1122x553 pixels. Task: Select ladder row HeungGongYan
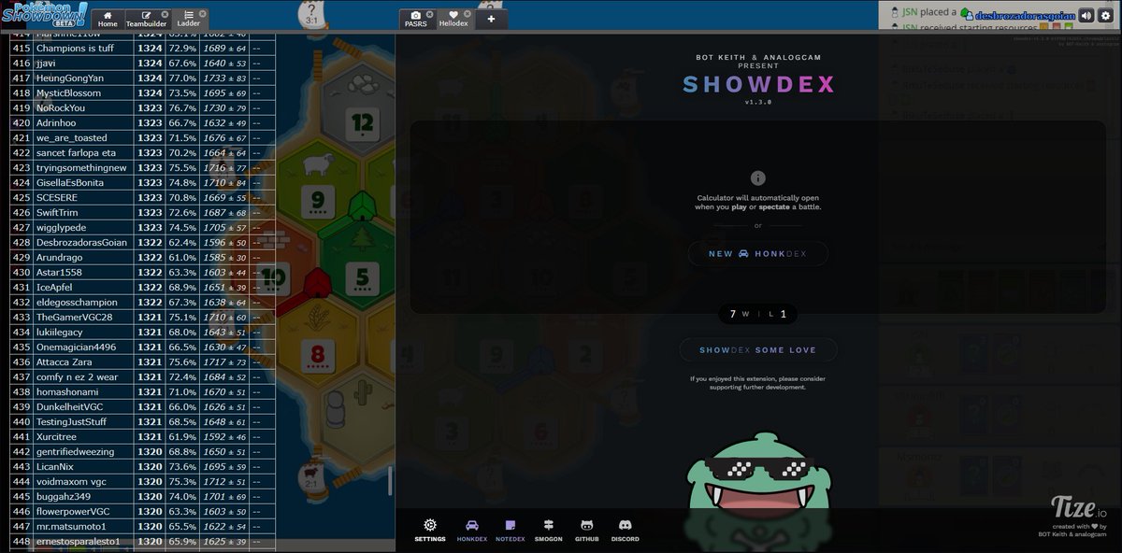click(x=143, y=78)
